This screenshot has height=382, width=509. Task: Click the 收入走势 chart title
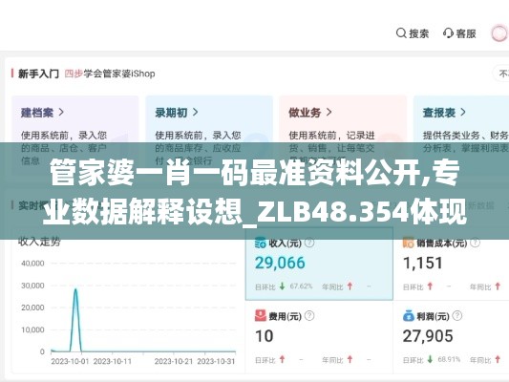(39, 242)
